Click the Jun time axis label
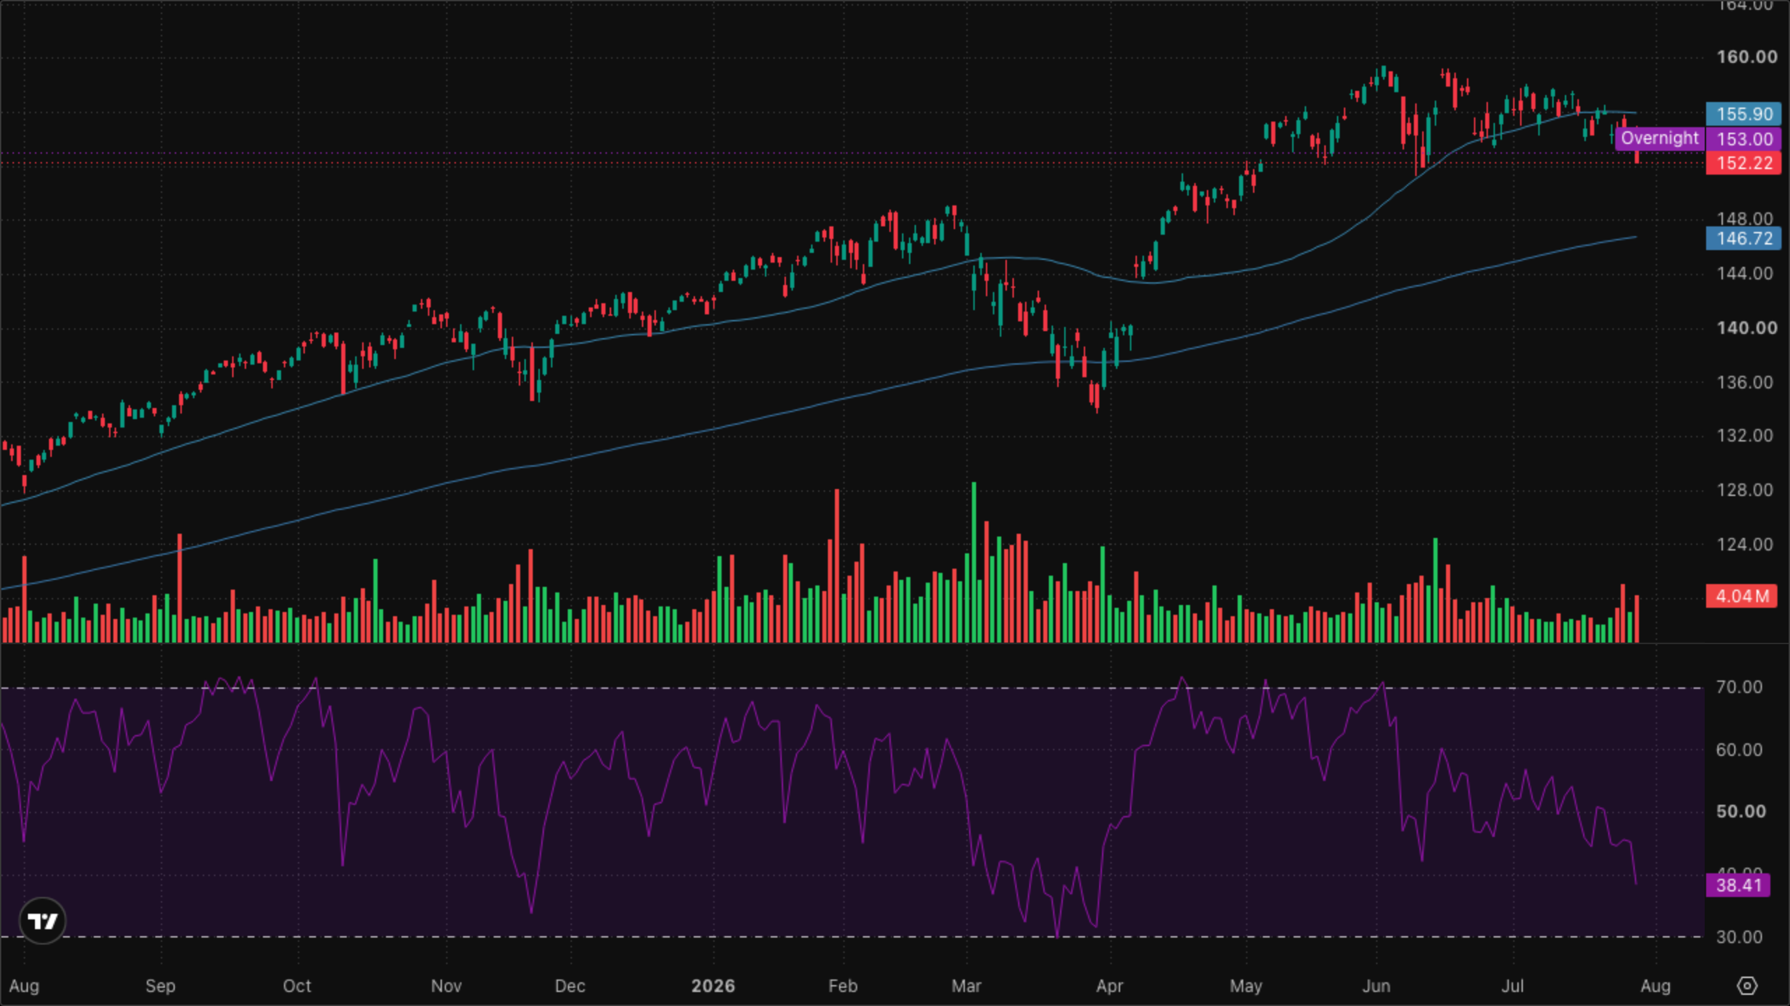The height and width of the screenshot is (1006, 1790). 1376,986
